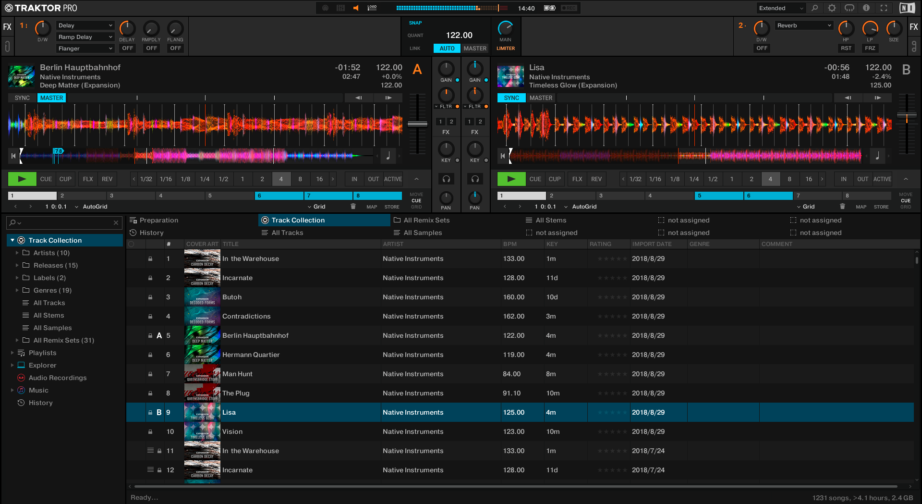Click the magnifier search icon in header
922x504 pixels.
pos(814,8)
